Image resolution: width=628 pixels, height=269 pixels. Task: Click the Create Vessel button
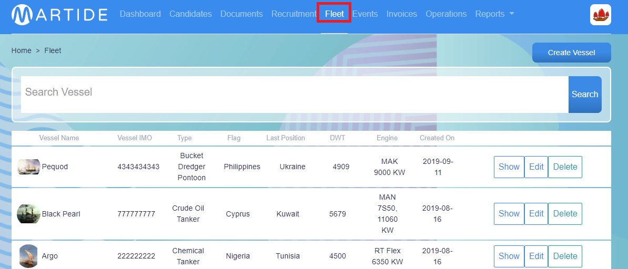click(572, 53)
